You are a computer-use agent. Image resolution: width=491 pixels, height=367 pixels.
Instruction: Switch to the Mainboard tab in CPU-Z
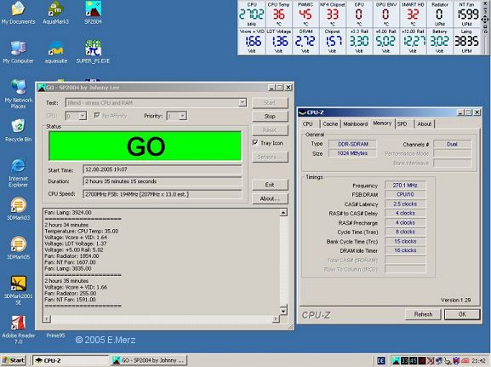click(x=356, y=123)
